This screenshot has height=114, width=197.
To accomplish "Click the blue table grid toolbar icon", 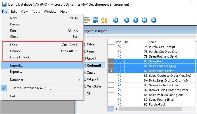I will [96, 20].
